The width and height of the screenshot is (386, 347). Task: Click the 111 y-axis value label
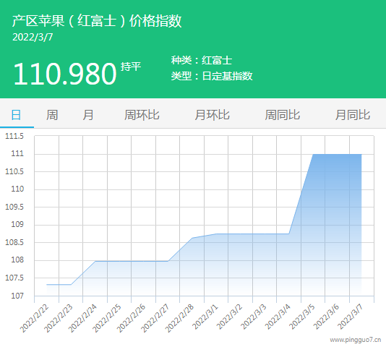point(17,154)
